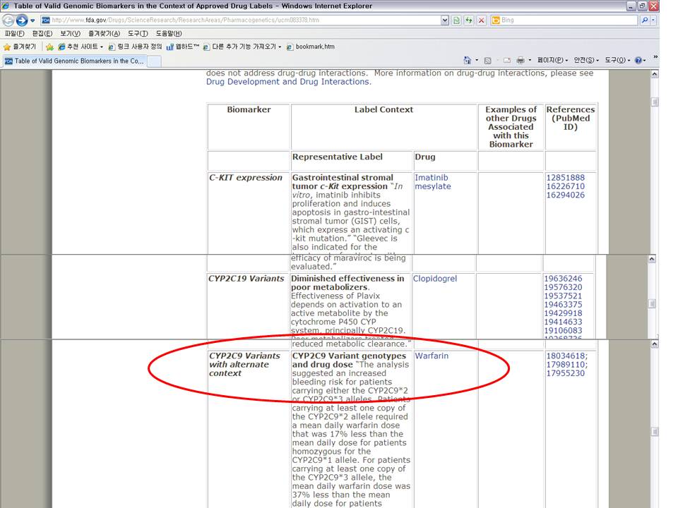Open 다른 추가 기능 가져오기 dropdown
Screen dimensions: 678x508
242,47
